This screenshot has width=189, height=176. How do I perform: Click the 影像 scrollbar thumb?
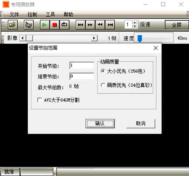[29, 38]
